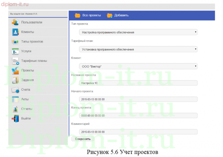Click the 'Тип проекта:' label
Image resolution: width=223 pixels, height=157 pixels.
tap(80, 24)
